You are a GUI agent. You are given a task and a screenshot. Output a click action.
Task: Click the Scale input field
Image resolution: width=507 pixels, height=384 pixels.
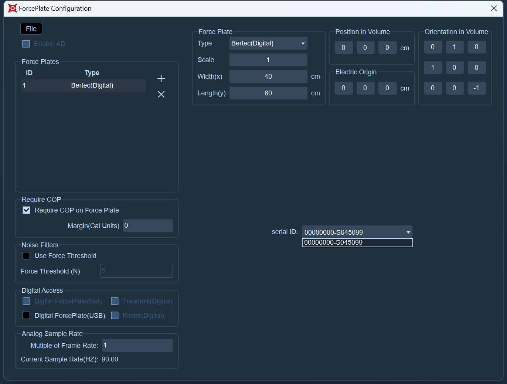click(268, 60)
